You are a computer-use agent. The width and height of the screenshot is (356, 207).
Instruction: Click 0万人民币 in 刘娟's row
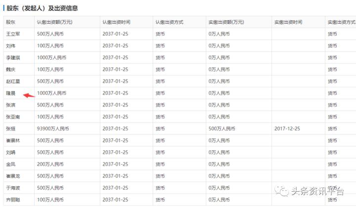(x=219, y=152)
